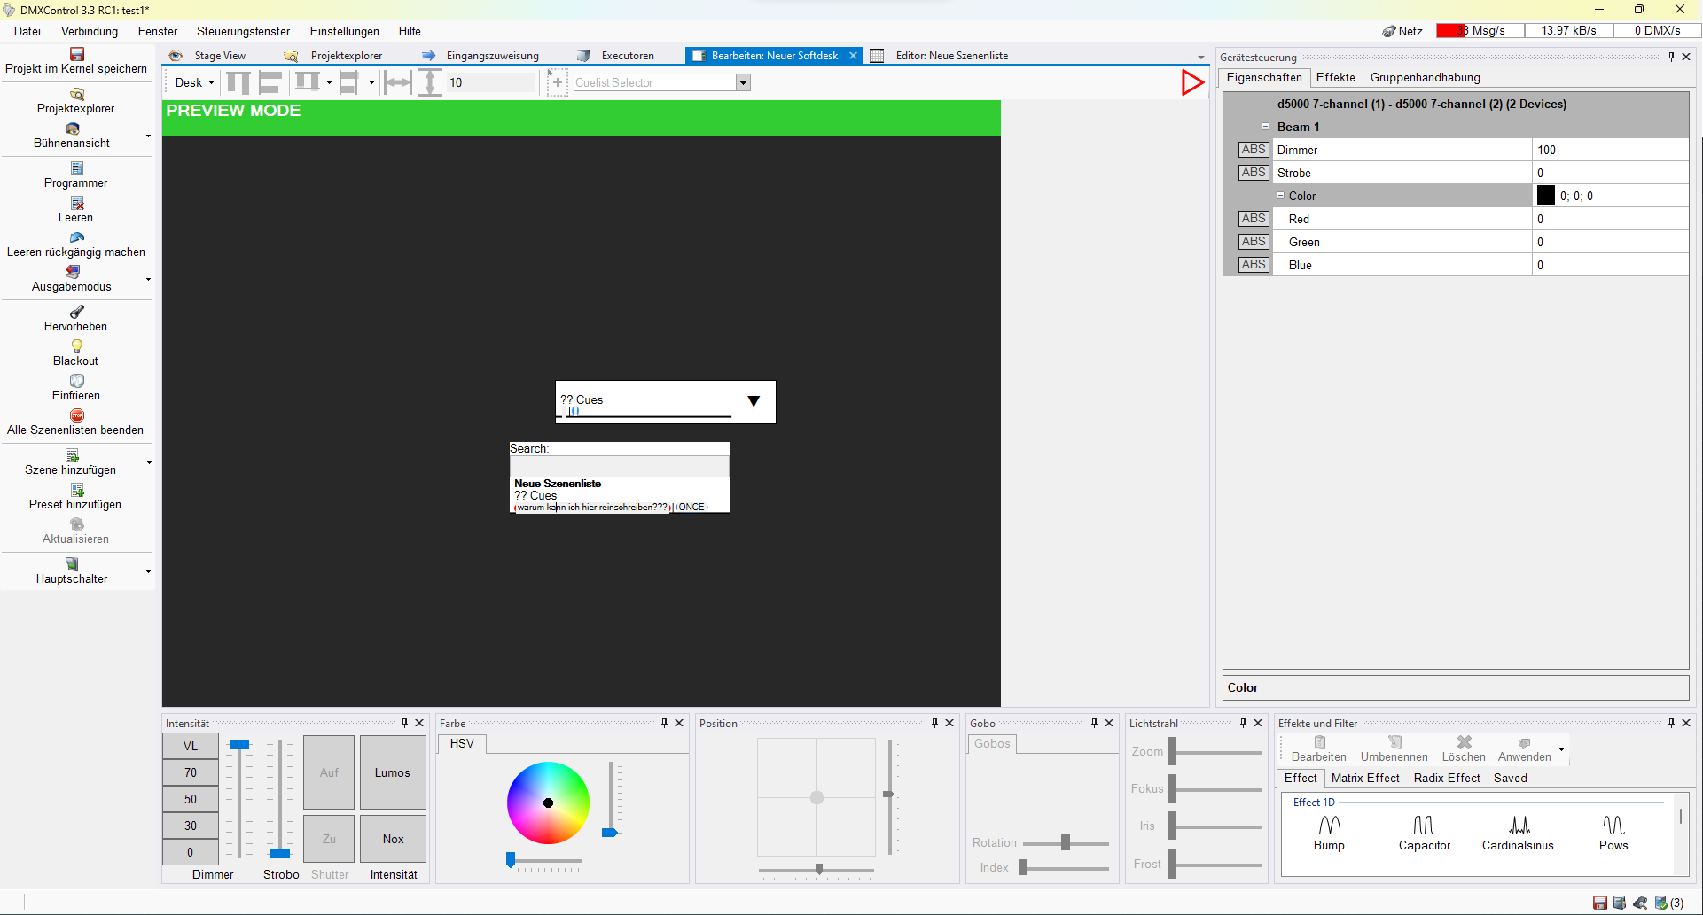Open the Projektexplorer from the sidebar

click(76, 101)
